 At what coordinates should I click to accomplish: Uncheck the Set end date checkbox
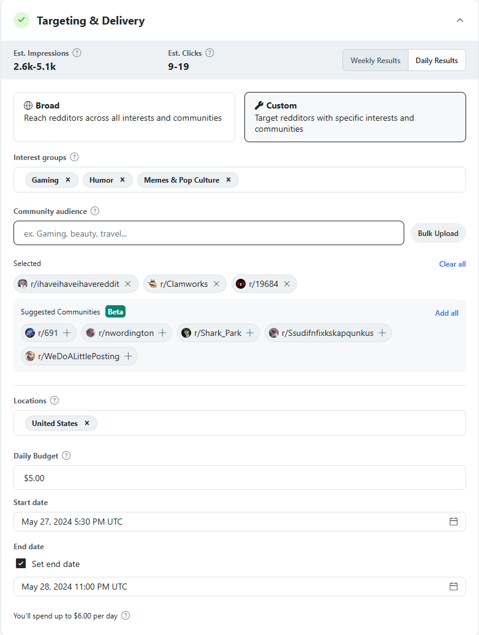(21, 564)
